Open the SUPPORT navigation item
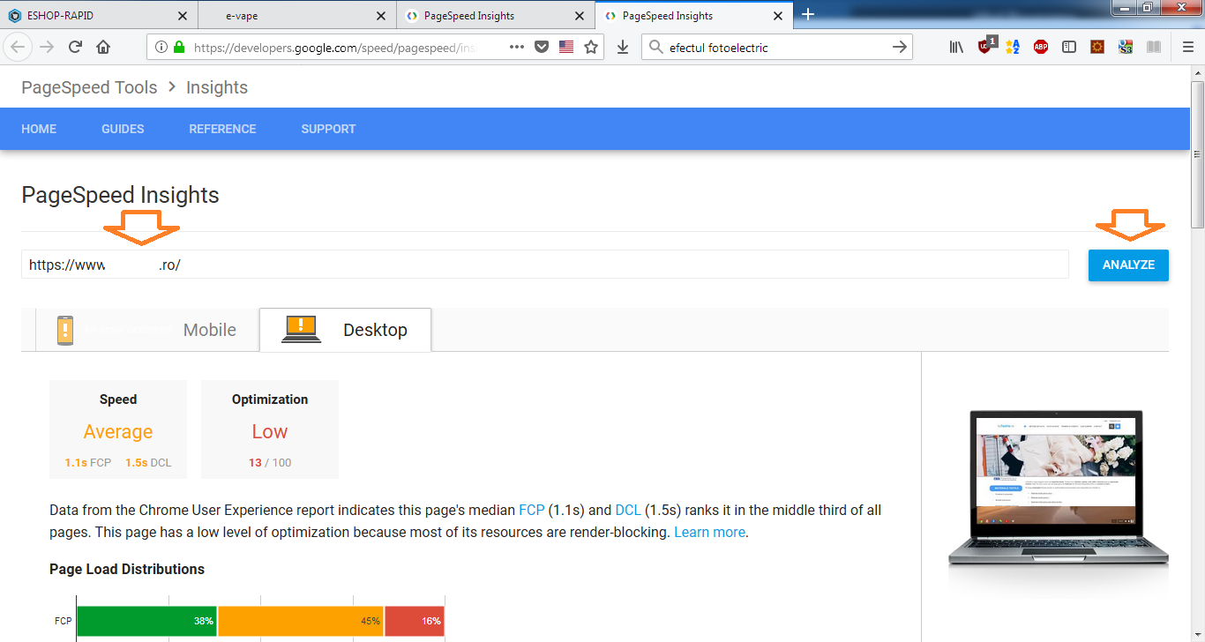1205x642 pixels. pyautogui.click(x=328, y=129)
